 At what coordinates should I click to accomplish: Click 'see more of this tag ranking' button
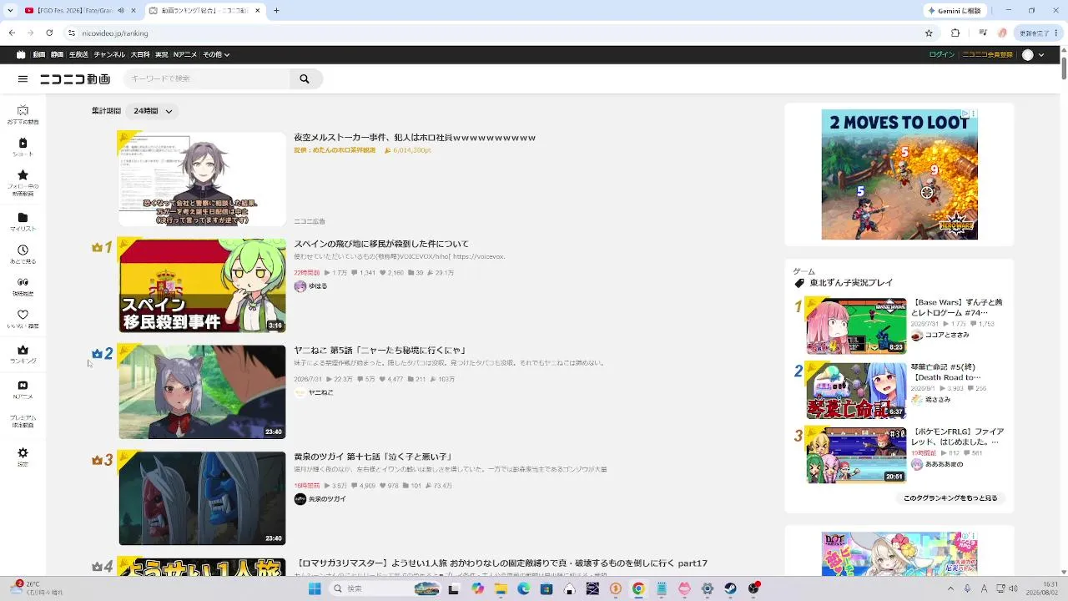pyautogui.click(x=950, y=498)
